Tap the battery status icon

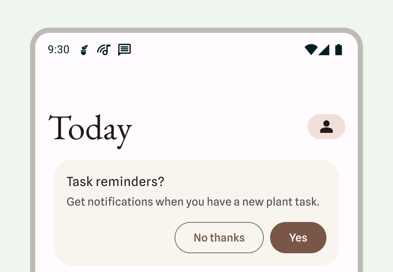coord(339,50)
